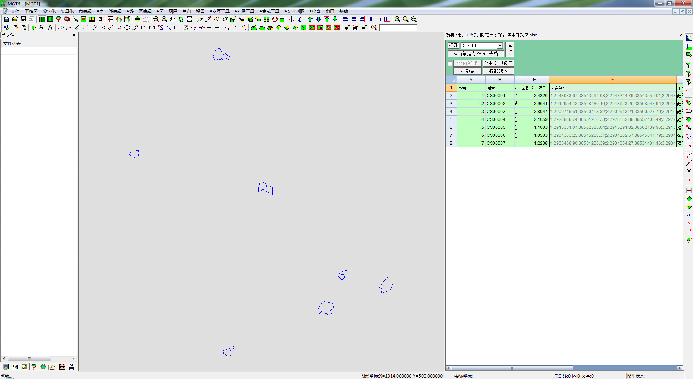Select column E header in spreadsheet
The image size is (693, 379).
coord(535,80)
